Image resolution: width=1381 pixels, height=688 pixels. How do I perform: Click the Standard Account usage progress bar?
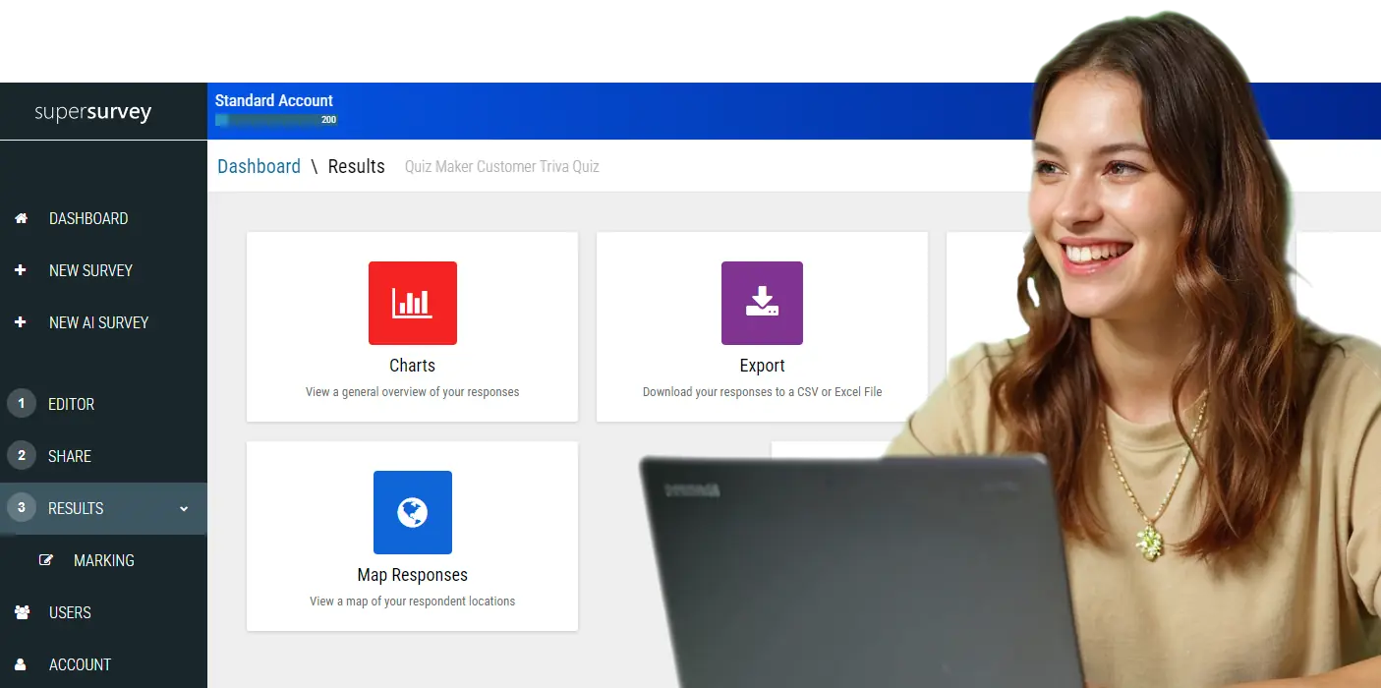(276, 120)
